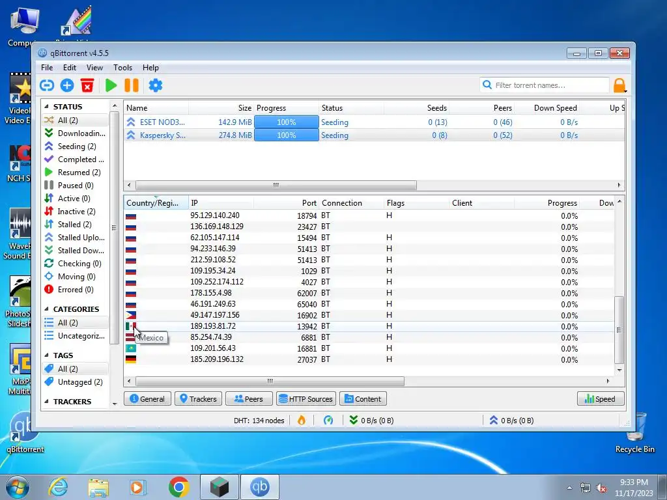Select the Seeding (2) filter

[x=76, y=146]
